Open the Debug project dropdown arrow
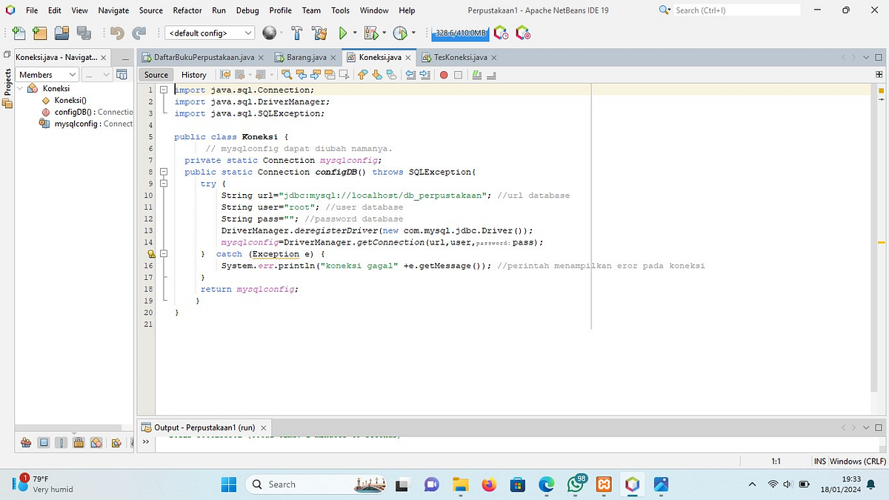The width and height of the screenshot is (889, 500). tap(384, 33)
